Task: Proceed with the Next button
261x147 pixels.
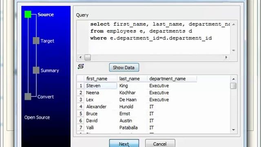Action: click(124, 143)
